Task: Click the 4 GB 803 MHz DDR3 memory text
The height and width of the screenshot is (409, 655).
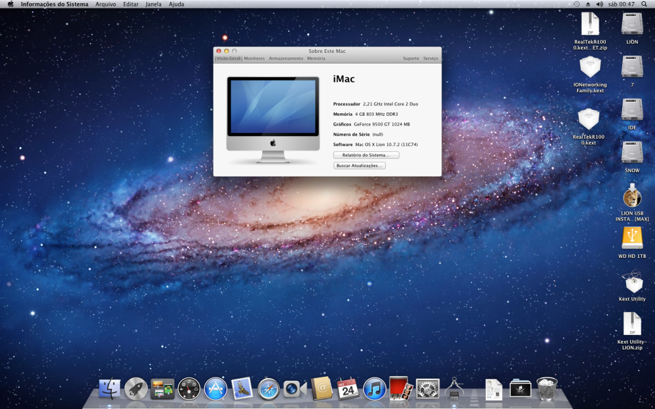Action: (377, 114)
